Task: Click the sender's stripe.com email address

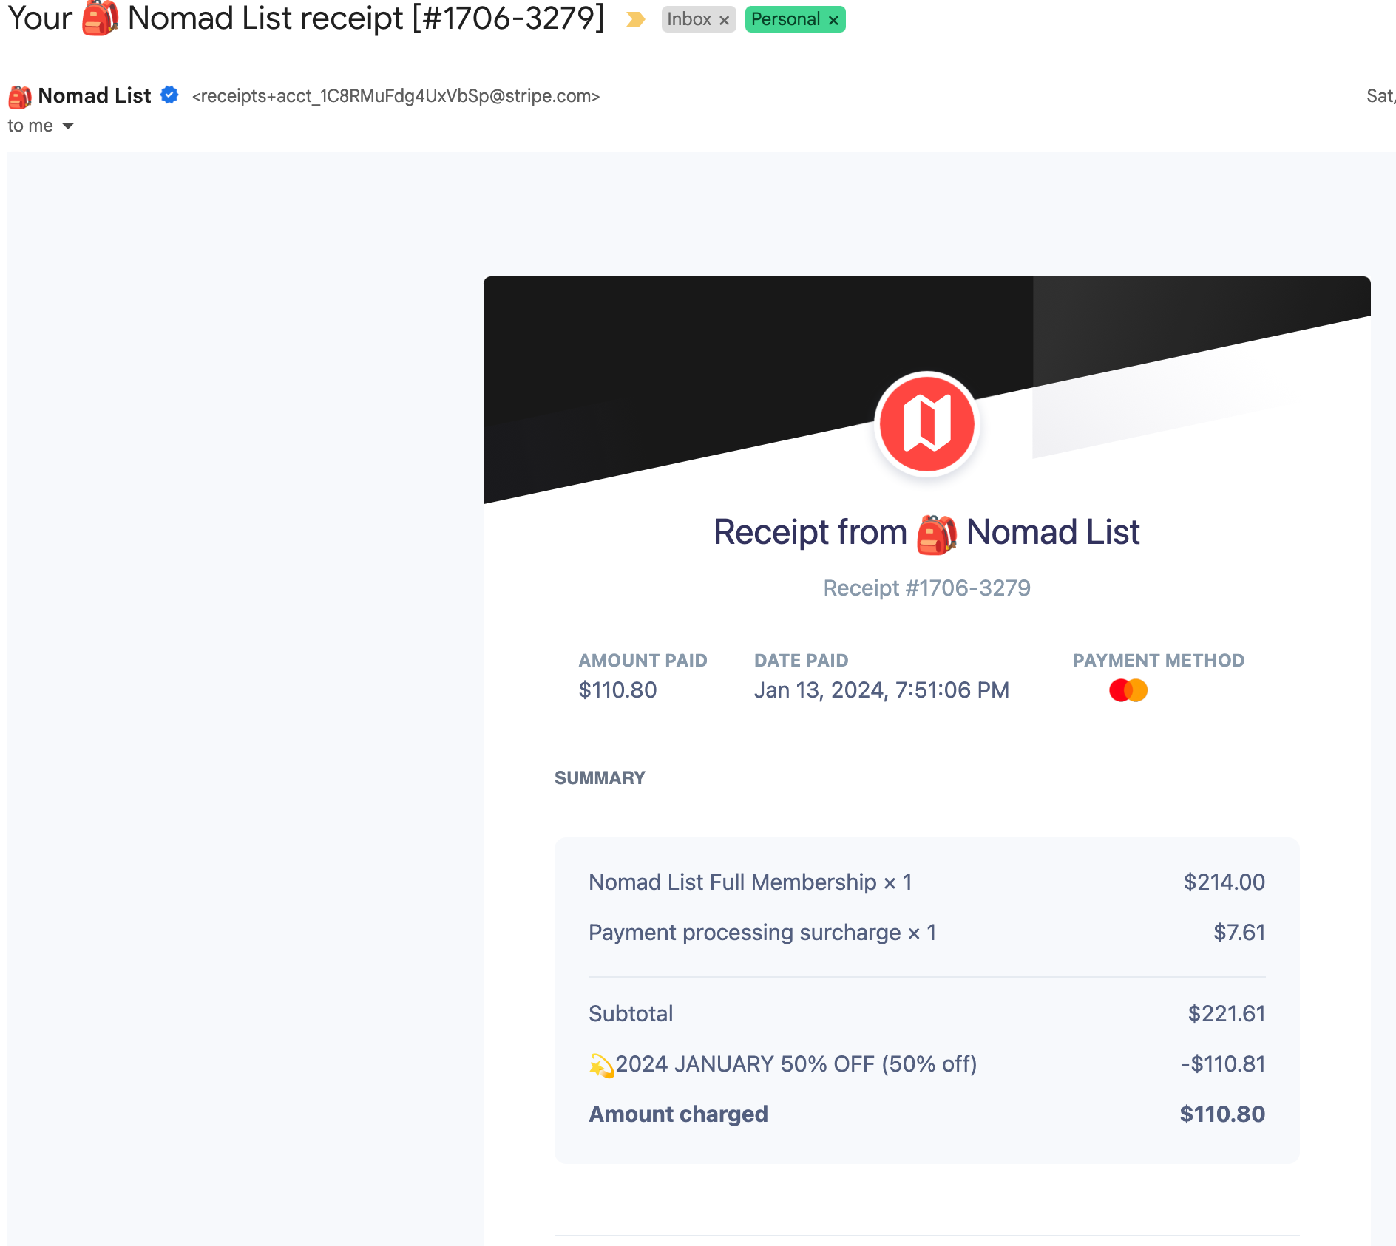Action: point(396,96)
